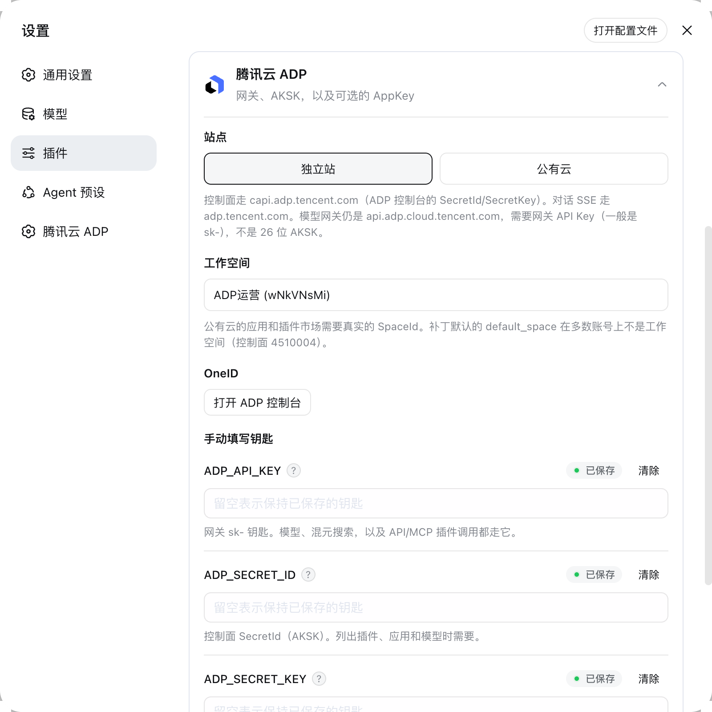712x712 pixels.
Task: Clear the saved ADP_API_KEY with 清除
Action: click(x=649, y=470)
